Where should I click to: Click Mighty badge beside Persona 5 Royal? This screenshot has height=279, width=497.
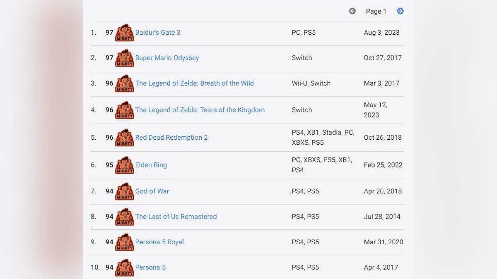tap(125, 242)
